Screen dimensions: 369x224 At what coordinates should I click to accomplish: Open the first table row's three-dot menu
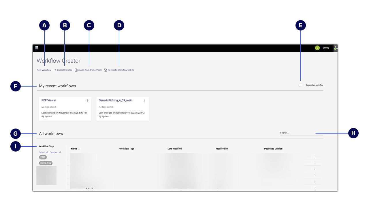point(314,156)
